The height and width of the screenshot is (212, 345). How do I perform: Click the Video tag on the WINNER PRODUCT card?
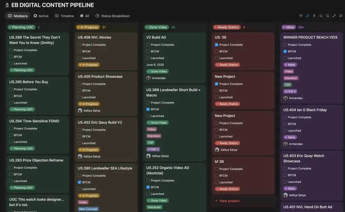[x=288, y=71]
